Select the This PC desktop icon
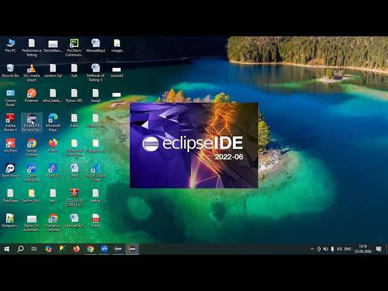The width and height of the screenshot is (388, 291). click(10, 46)
